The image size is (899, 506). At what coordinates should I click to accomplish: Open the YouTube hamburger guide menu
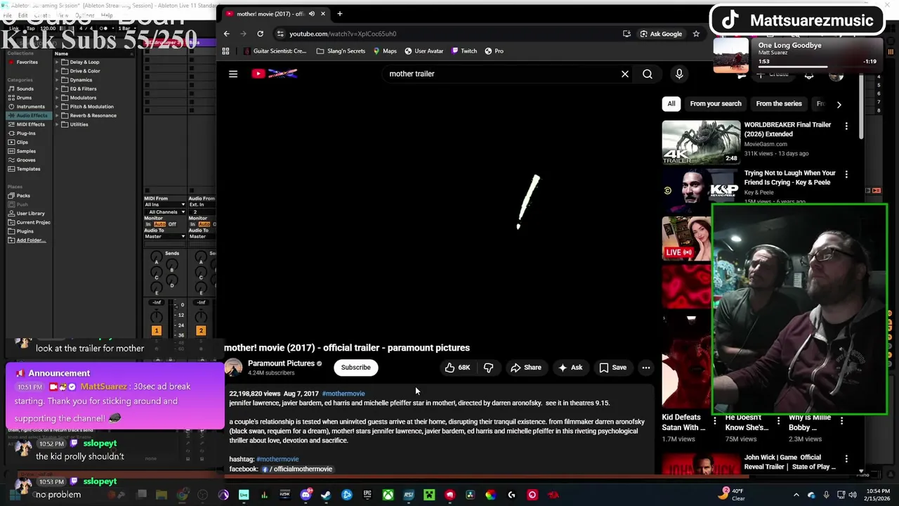coord(233,74)
